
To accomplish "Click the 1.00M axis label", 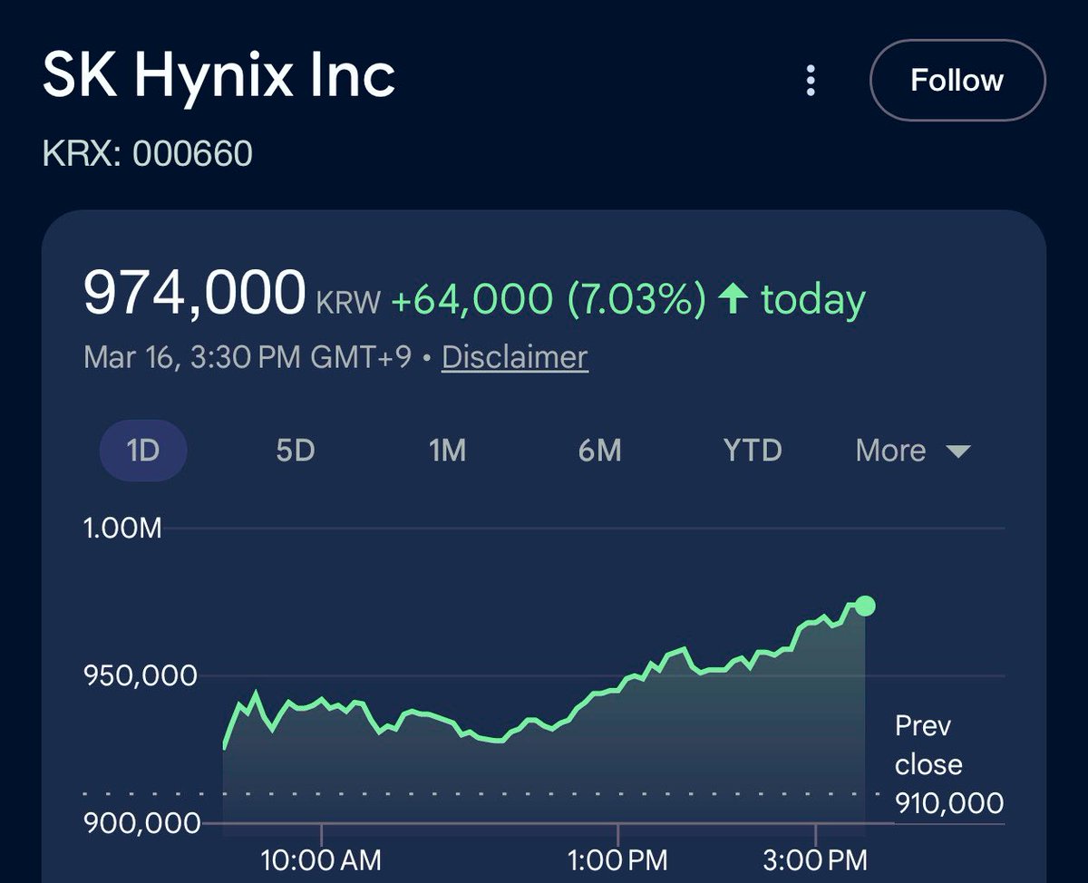I will point(122,528).
